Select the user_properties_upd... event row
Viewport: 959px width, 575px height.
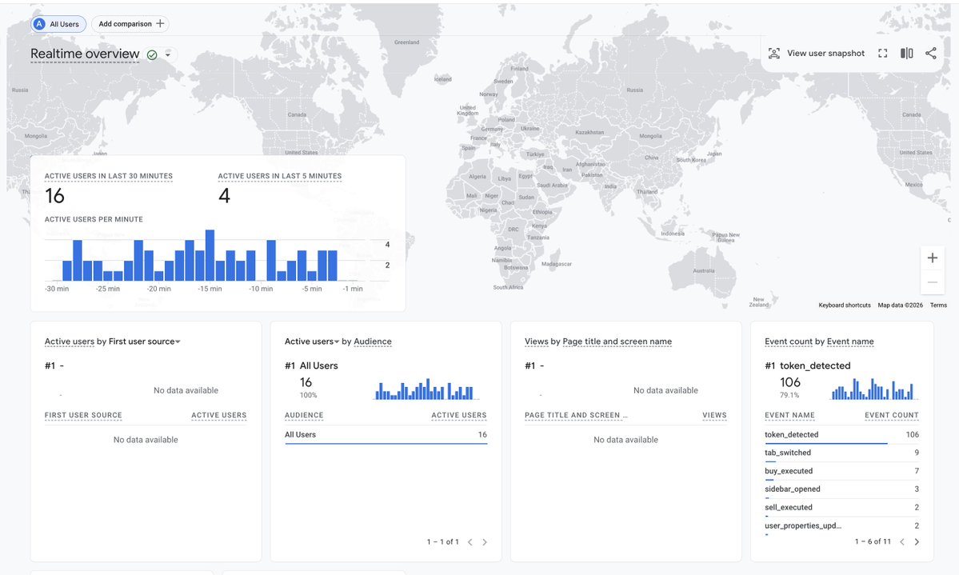pos(841,526)
